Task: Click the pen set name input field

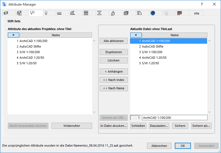Action: pos(175,118)
